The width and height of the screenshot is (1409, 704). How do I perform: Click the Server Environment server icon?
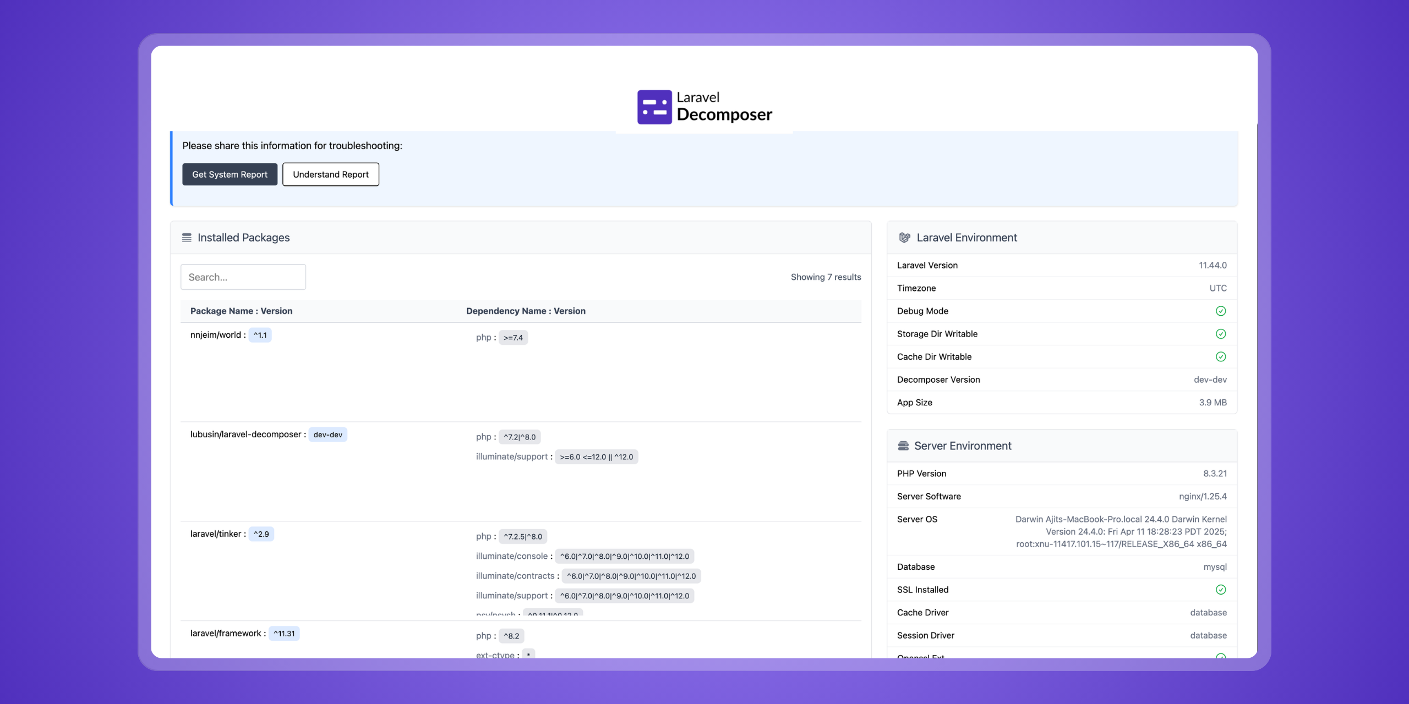pyautogui.click(x=903, y=446)
